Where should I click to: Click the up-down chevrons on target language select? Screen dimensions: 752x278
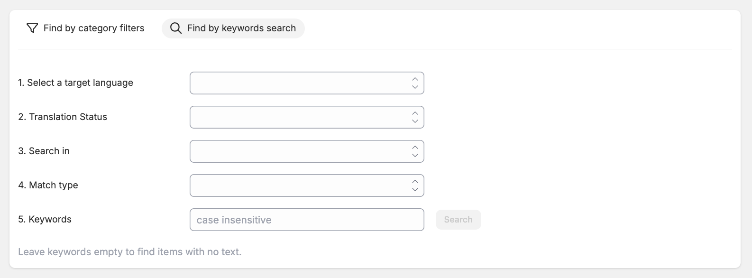(x=415, y=83)
